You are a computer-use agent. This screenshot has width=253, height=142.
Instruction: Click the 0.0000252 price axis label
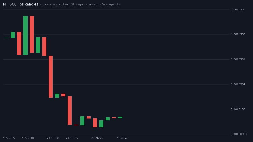(238, 59)
